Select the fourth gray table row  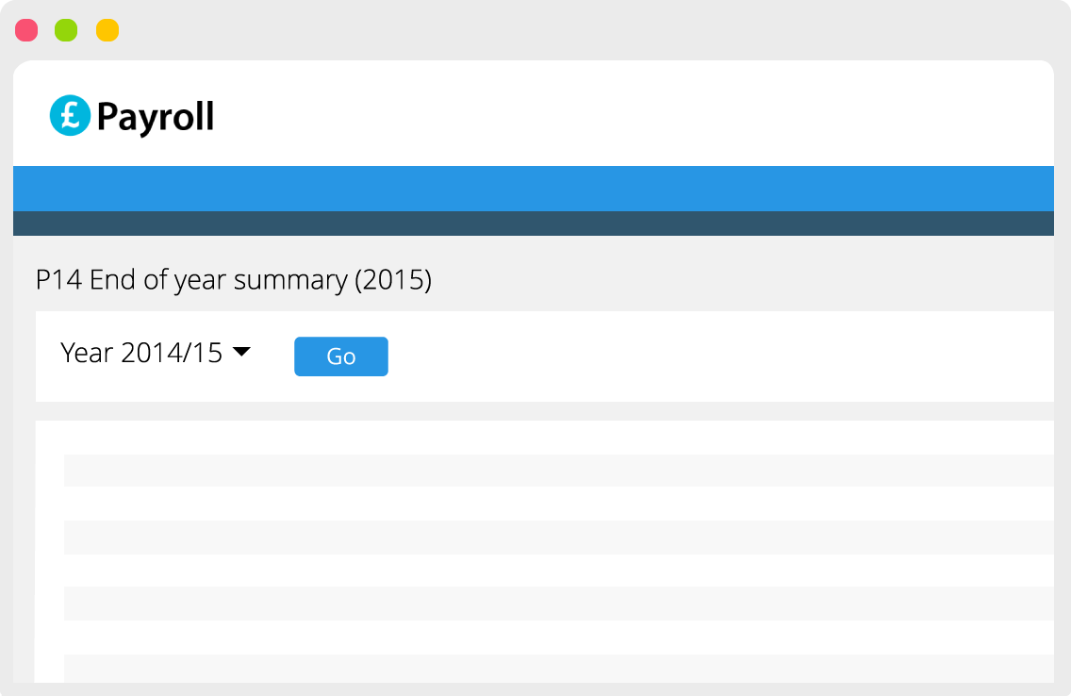click(x=558, y=667)
